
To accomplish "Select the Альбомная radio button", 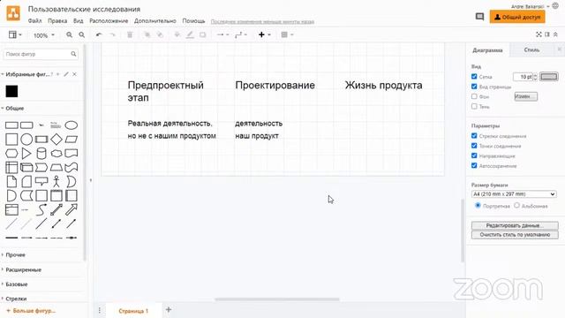I will pyautogui.click(x=516, y=205).
